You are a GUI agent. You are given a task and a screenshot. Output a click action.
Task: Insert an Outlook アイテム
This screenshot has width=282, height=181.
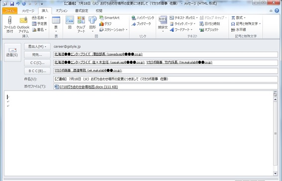23,24
